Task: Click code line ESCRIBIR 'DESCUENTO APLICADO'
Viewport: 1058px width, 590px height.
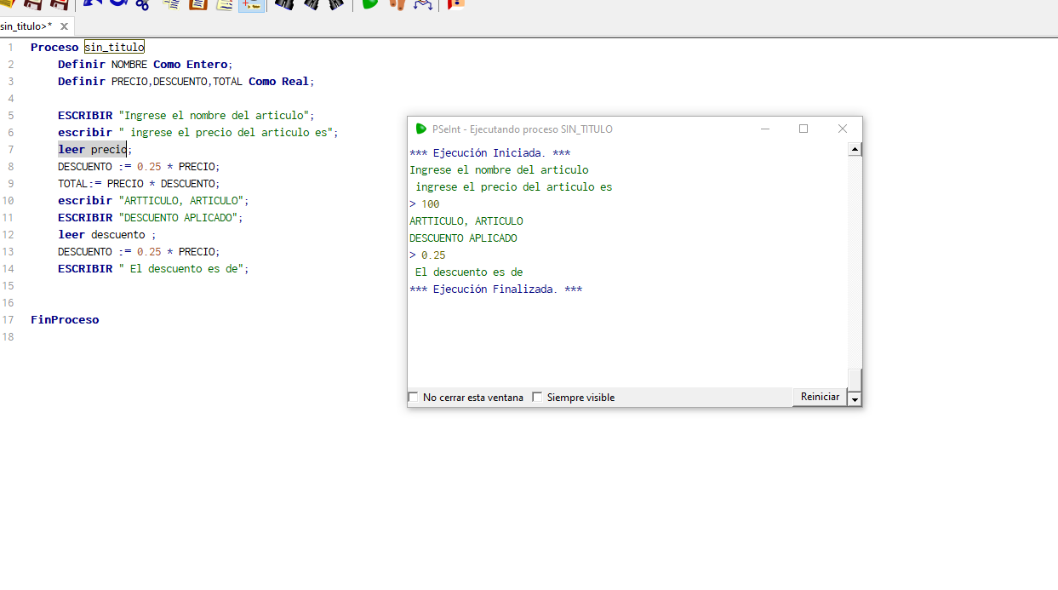Action: point(151,218)
